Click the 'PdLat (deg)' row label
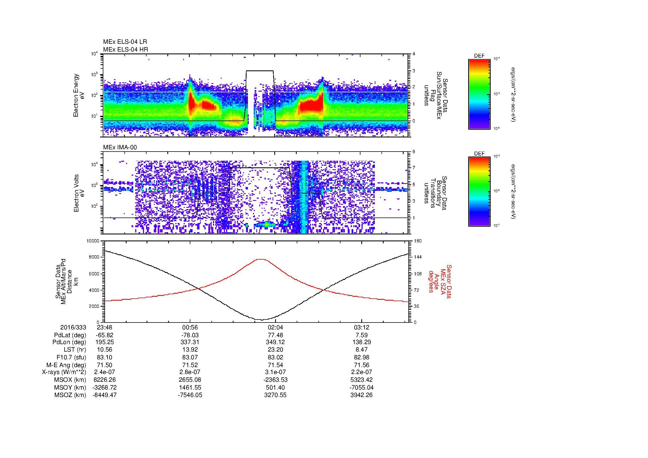 pos(70,335)
